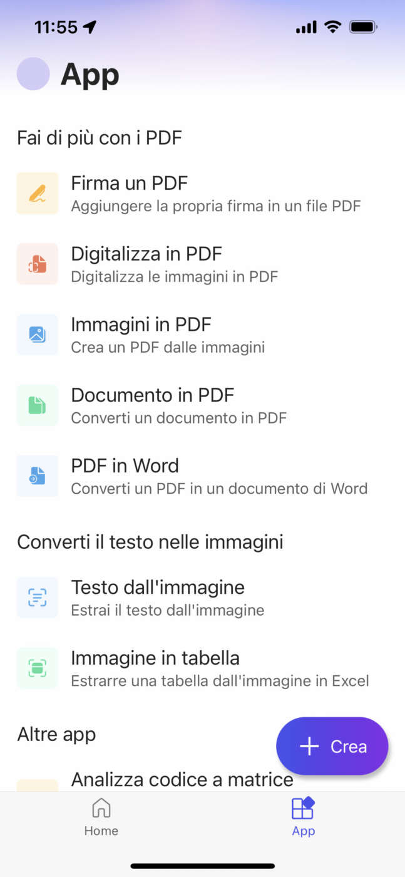Image resolution: width=405 pixels, height=877 pixels.
Task: Open the Digitalizza in PDF scanner icon
Action: 37,264
